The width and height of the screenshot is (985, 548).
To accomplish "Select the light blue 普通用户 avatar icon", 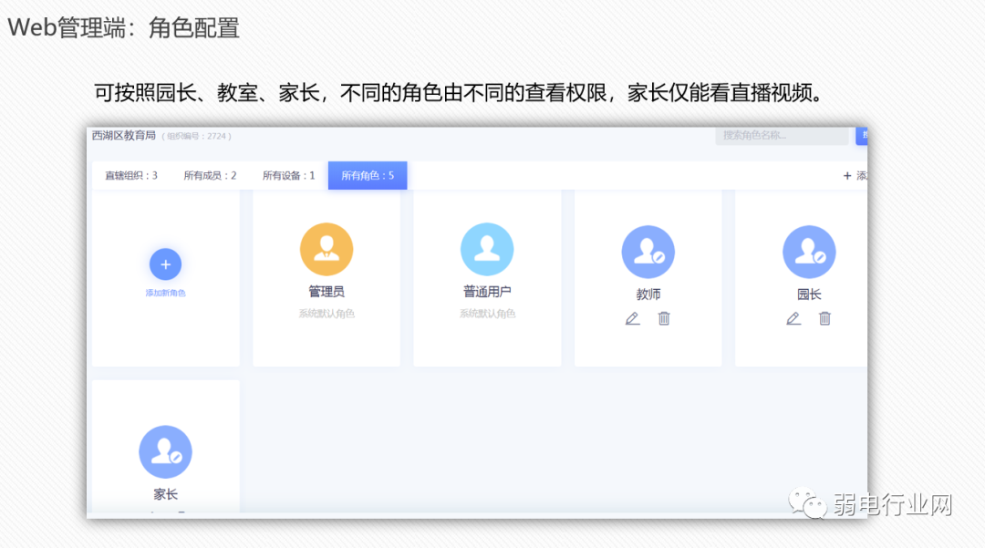I will pos(487,249).
